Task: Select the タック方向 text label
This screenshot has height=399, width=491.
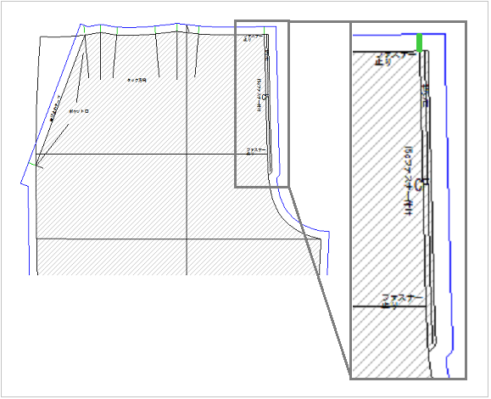Action: click(x=137, y=81)
